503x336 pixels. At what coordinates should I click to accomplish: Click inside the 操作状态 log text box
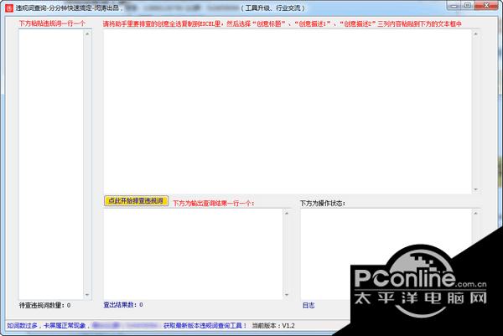pos(386,254)
